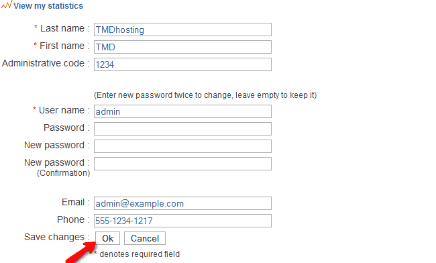Select the First name text box
The height and width of the screenshot is (263, 436).
(x=182, y=47)
